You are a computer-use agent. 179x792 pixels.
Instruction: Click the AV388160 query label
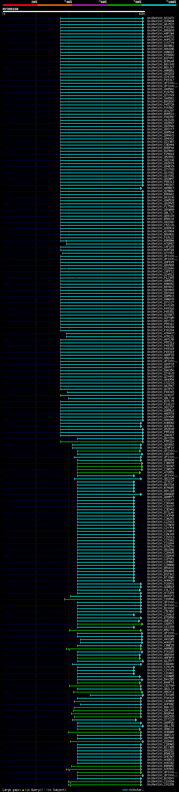(11, 9)
